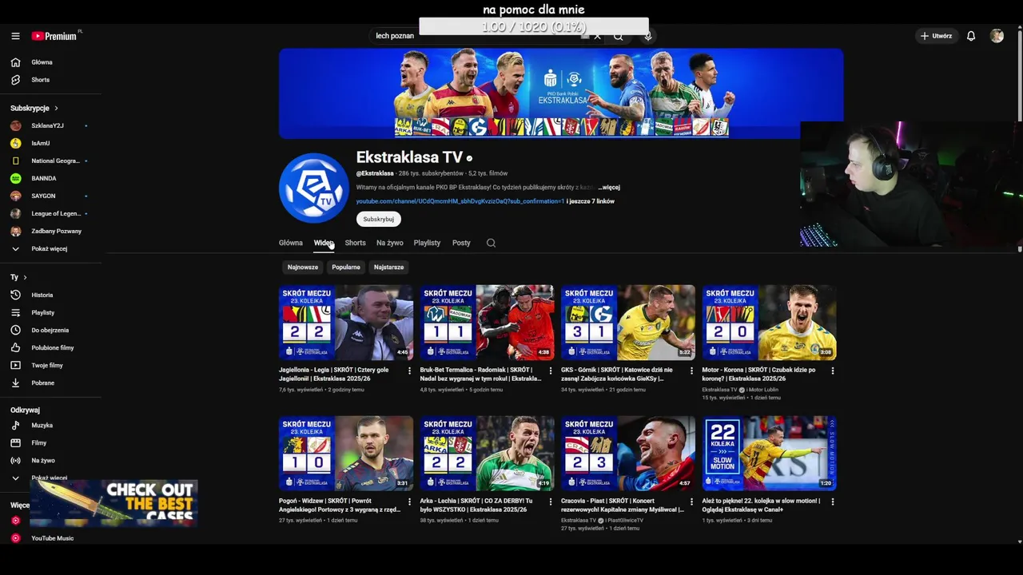Open YouTube Music in the sidebar
This screenshot has height=575, width=1023.
(x=50, y=538)
